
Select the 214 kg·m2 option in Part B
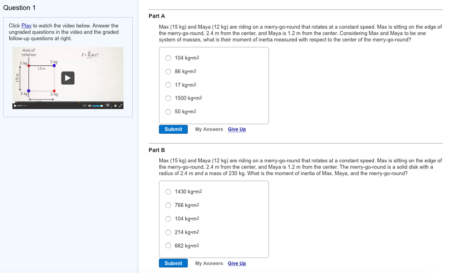point(168,232)
